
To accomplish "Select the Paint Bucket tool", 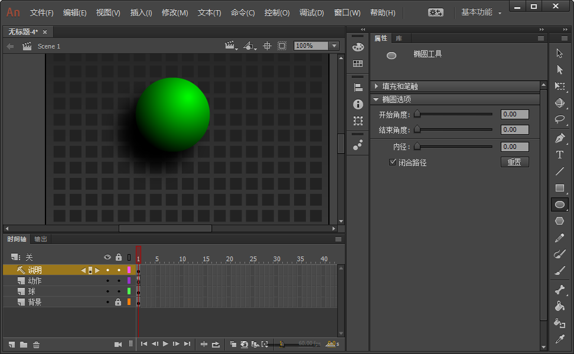I will tap(559, 306).
